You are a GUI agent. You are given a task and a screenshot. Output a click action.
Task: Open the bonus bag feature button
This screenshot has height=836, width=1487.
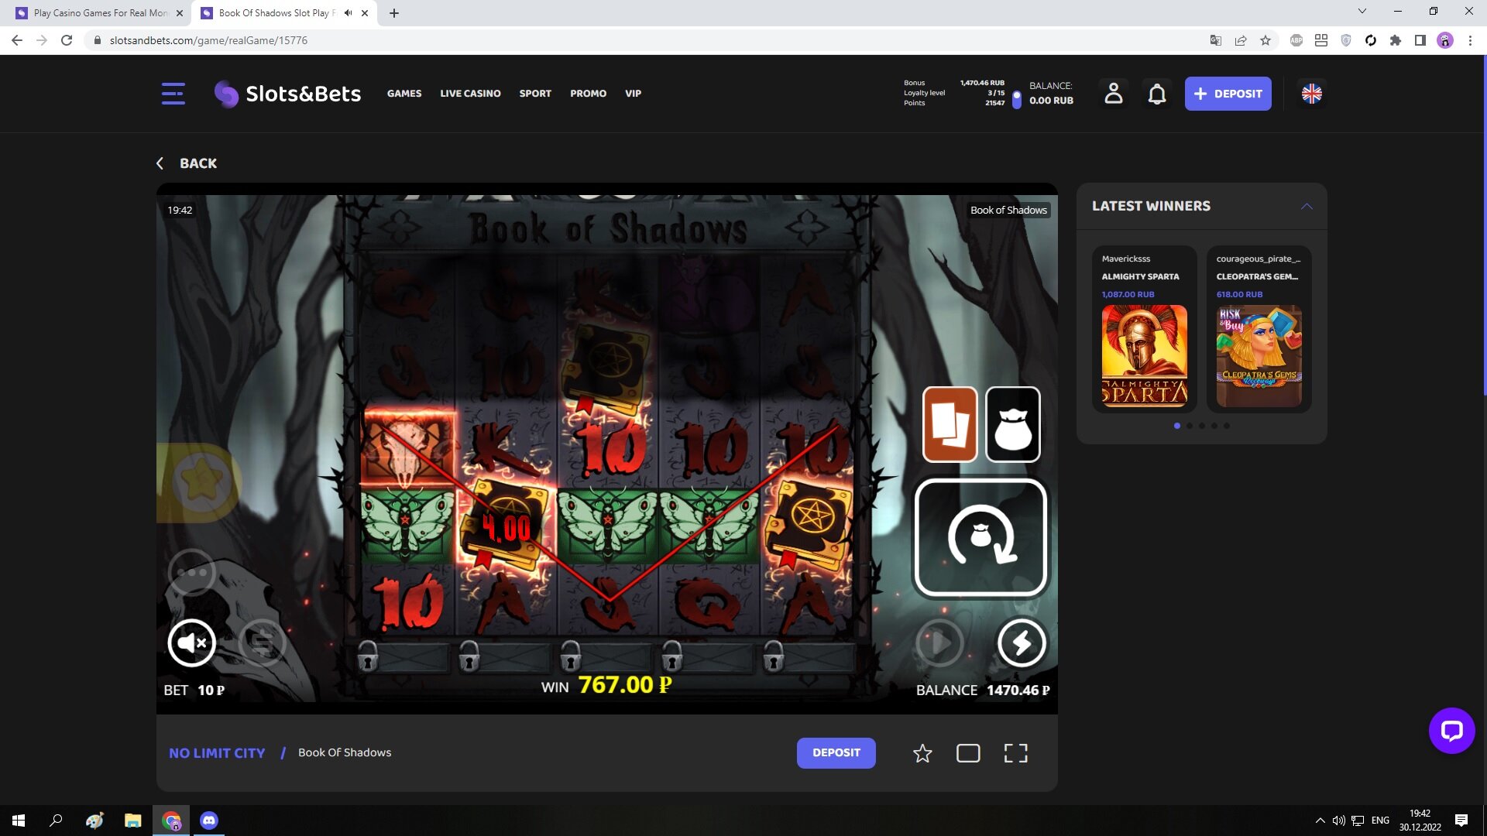[1013, 424]
